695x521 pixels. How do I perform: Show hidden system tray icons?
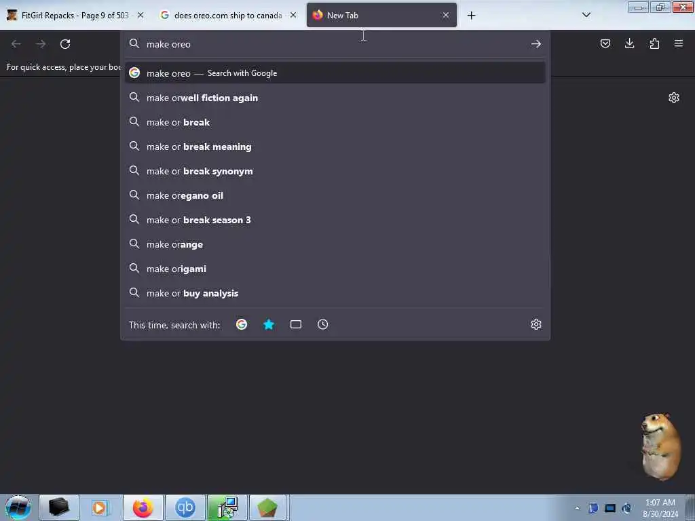tap(577, 508)
